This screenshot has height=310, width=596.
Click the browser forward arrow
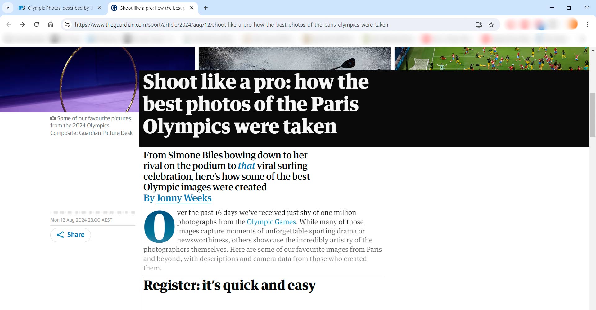pos(22,24)
